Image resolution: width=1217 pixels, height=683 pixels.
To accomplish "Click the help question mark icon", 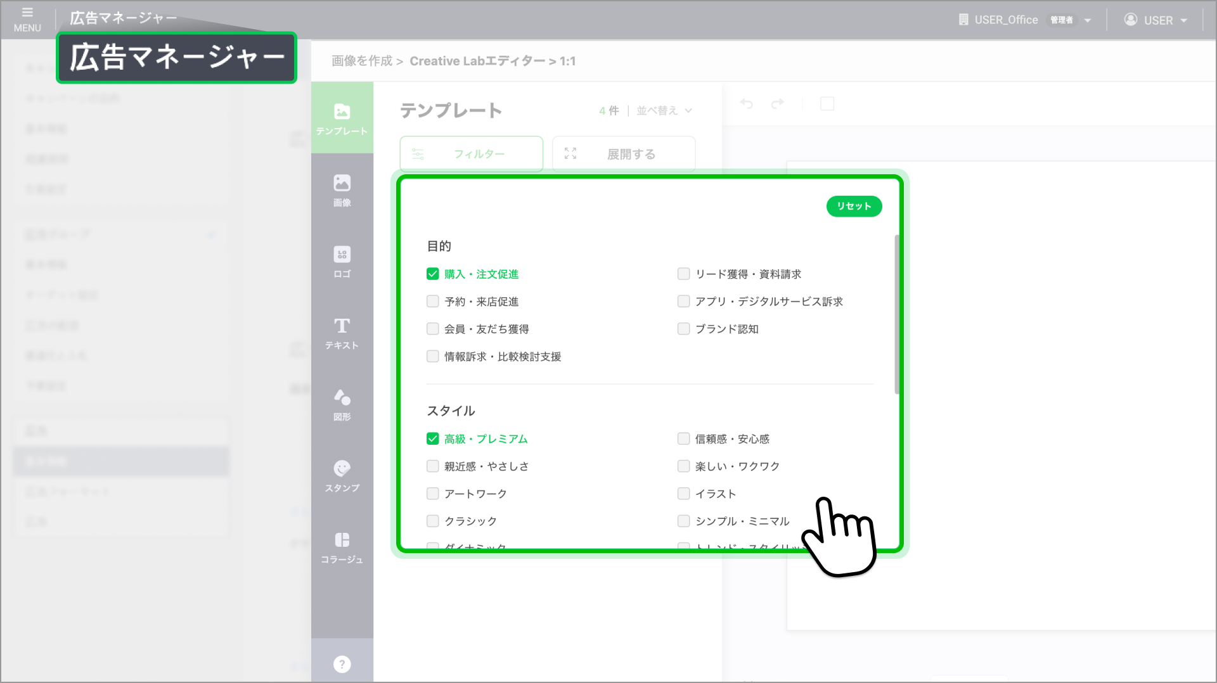I will (342, 664).
